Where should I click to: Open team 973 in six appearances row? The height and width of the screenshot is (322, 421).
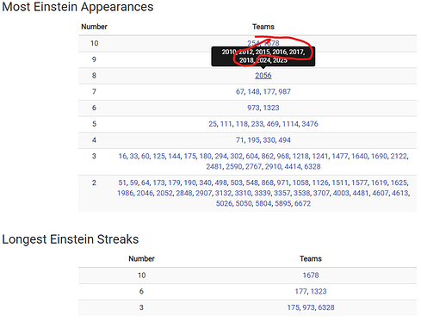click(253, 108)
